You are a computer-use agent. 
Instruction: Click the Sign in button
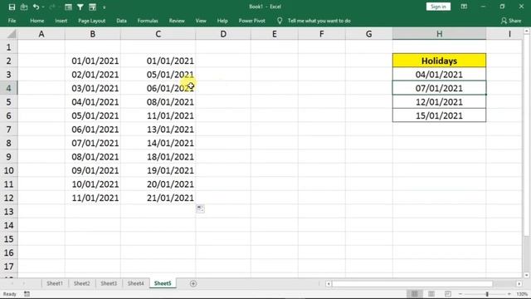point(438,7)
